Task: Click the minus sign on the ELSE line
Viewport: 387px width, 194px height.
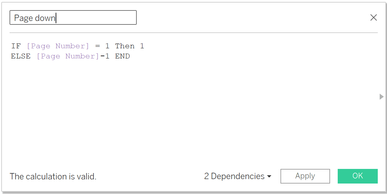Action: (102, 56)
